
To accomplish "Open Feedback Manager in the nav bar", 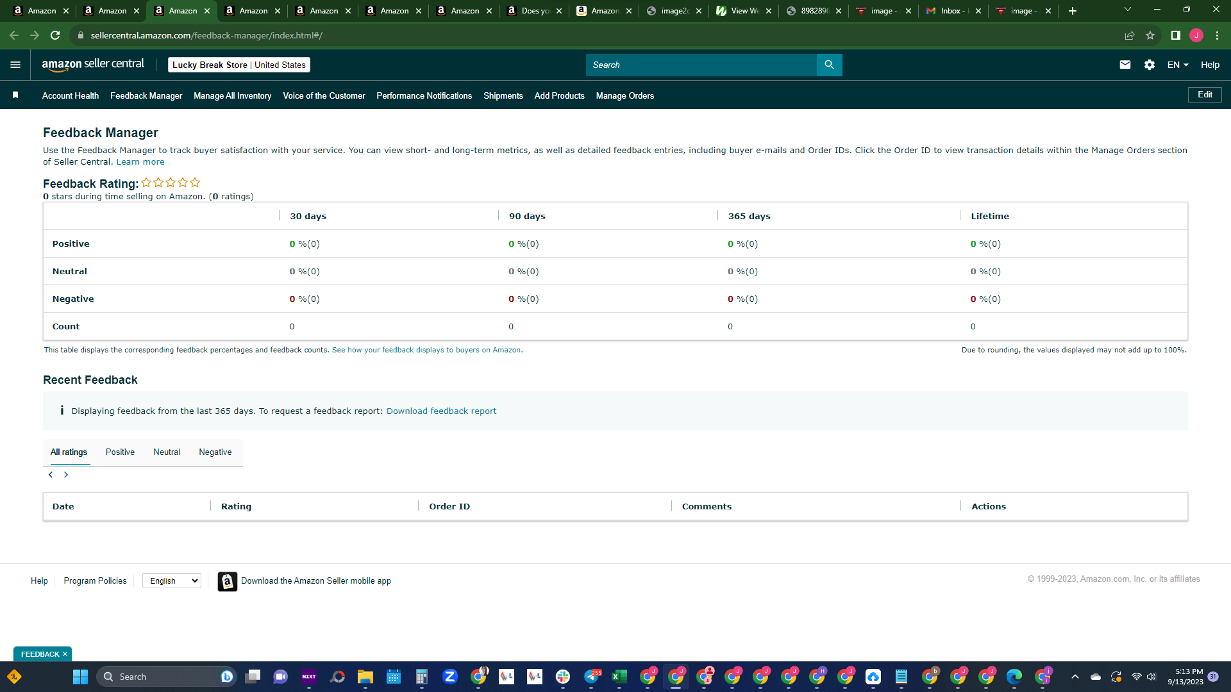I will (146, 95).
